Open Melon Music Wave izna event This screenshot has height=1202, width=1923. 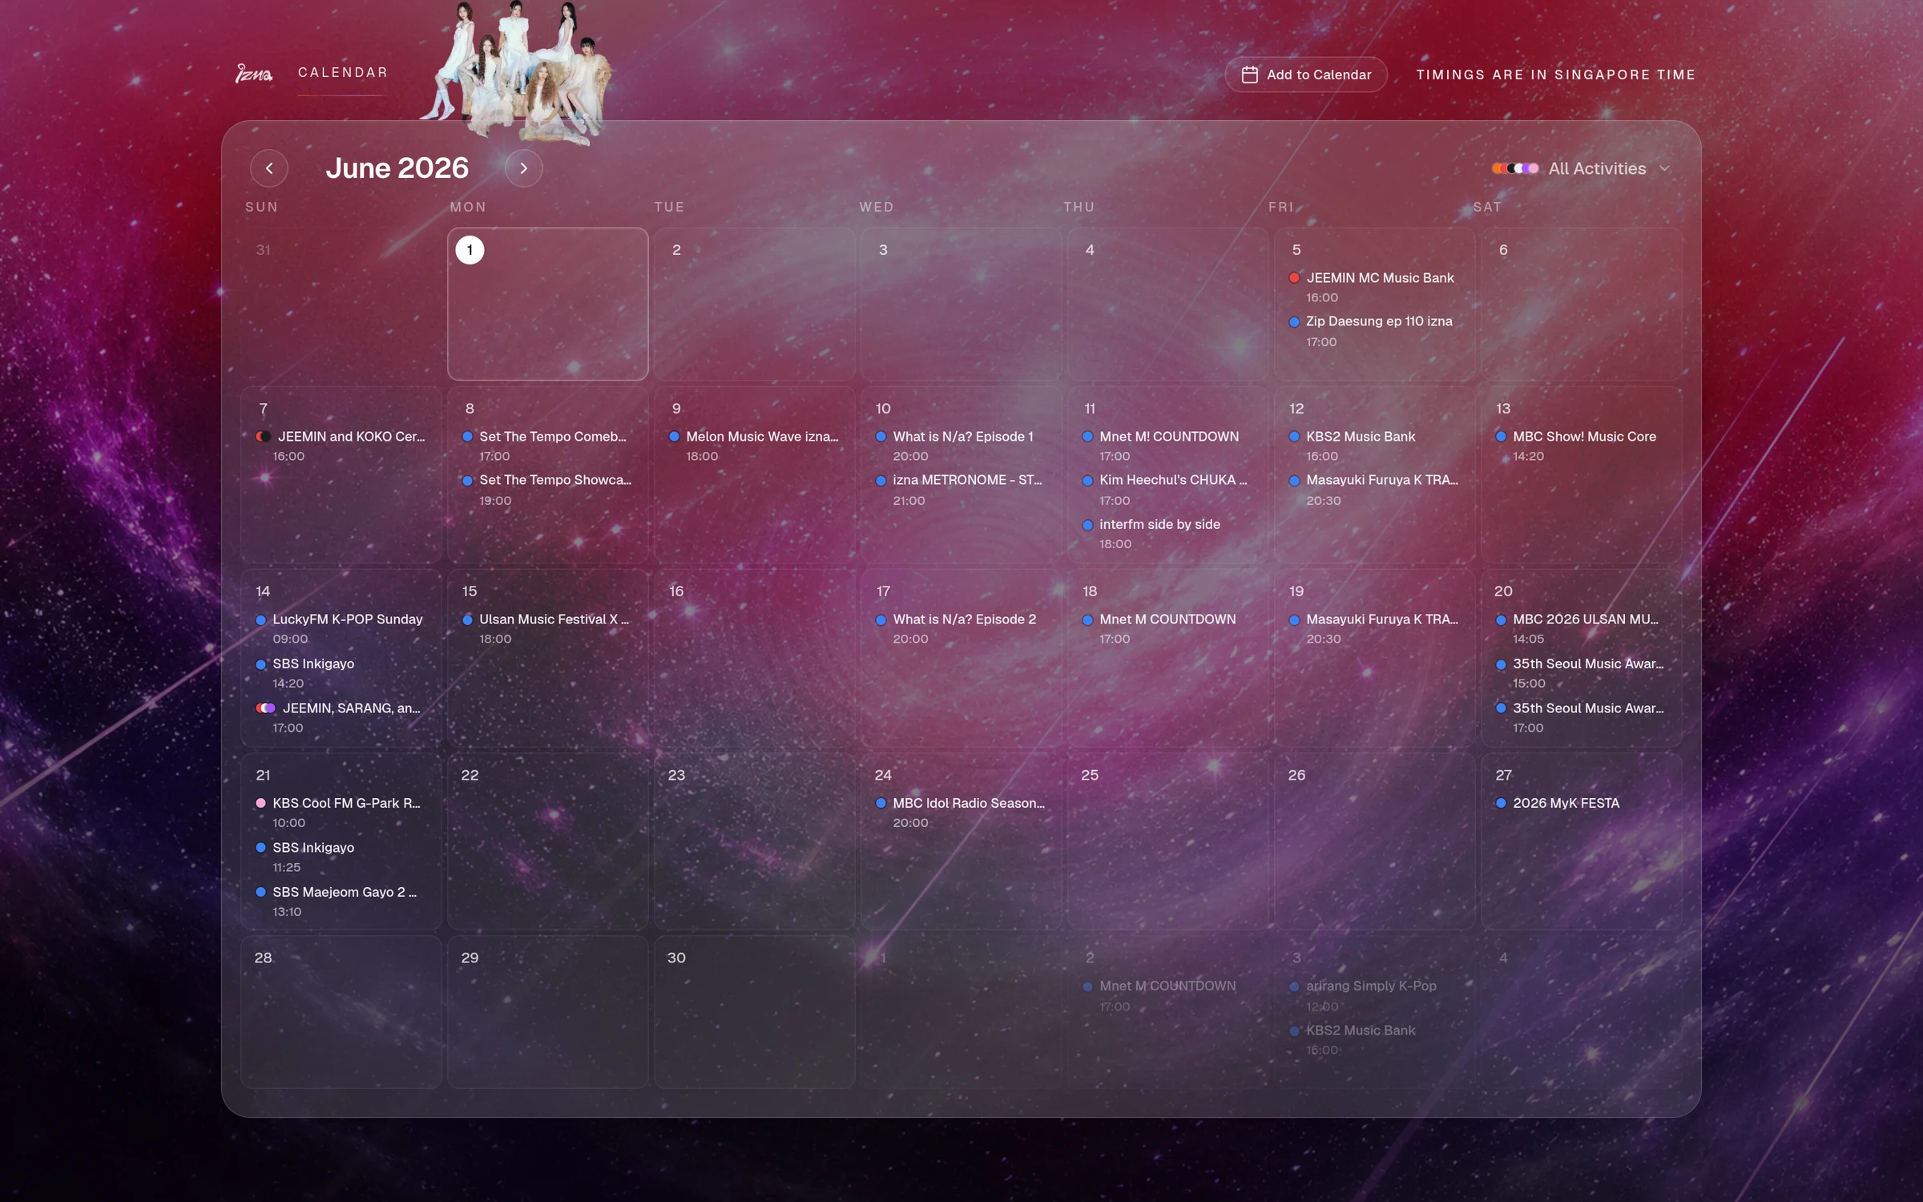(x=754, y=446)
